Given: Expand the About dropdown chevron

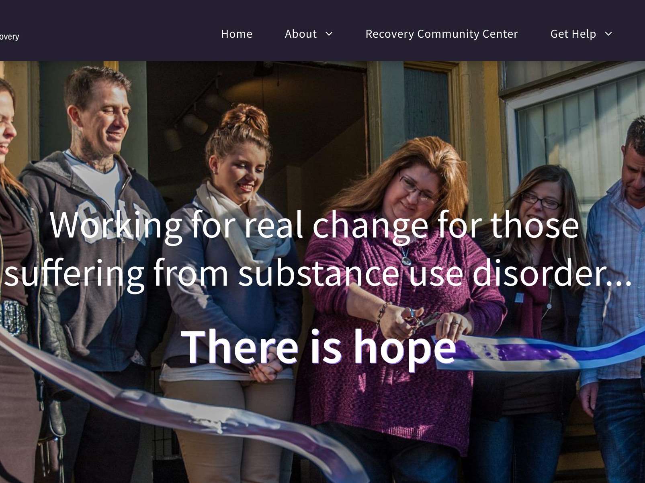Looking at the screenshot, I should tap(329, 34).
